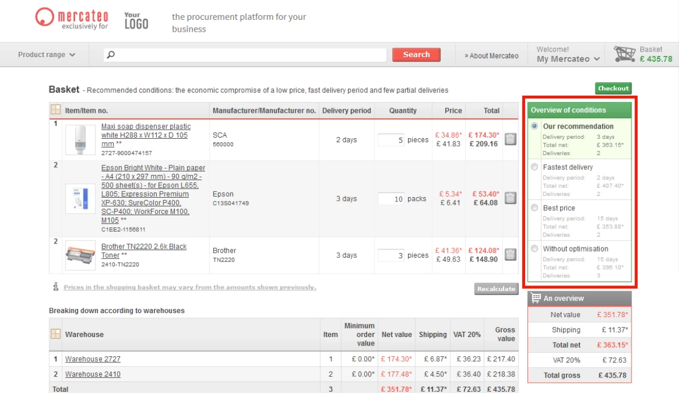679x393 pixels.
Task: Delete the Maxi soap dispenser item
Action: pyautogui.click(x=510, y=139)
